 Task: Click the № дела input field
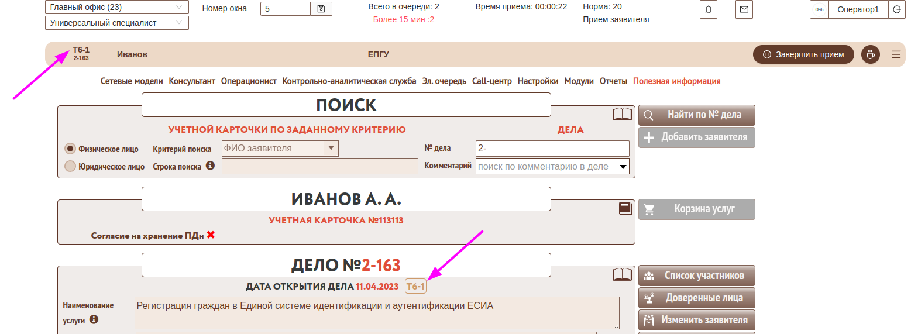(x=552, y=149)
